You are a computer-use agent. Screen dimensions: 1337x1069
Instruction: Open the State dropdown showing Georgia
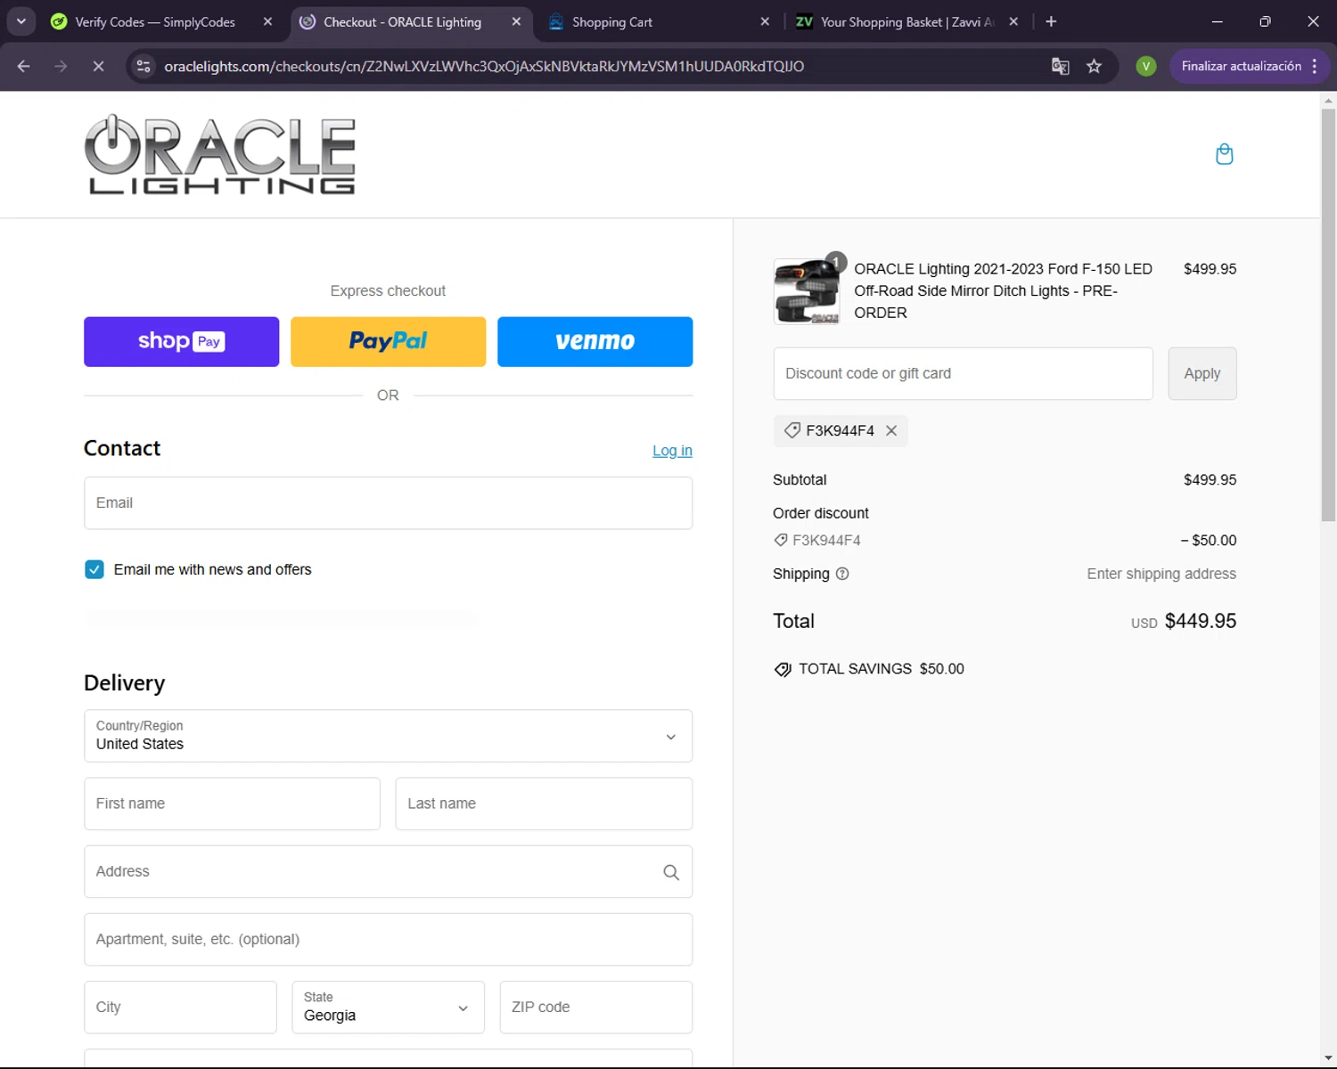tap(388, 1008)
